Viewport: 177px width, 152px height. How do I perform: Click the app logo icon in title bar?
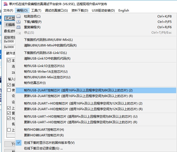tap(5, 4)
